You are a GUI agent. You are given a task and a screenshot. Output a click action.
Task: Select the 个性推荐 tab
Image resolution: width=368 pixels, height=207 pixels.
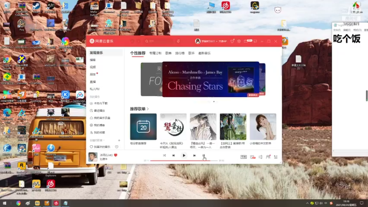pyautogui.click(x=138, y=53)
